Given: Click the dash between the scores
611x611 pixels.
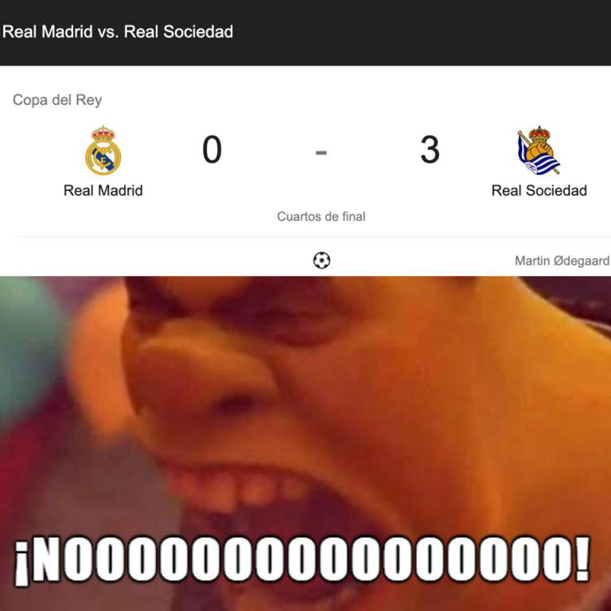Looking at the screenshot, I should pos(321,153).
